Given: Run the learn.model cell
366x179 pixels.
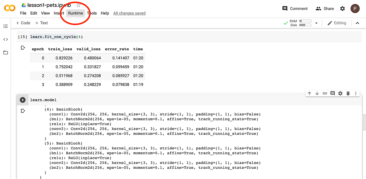Looking at the screenshot, I should pyautogui.click(x=23, y=100).
